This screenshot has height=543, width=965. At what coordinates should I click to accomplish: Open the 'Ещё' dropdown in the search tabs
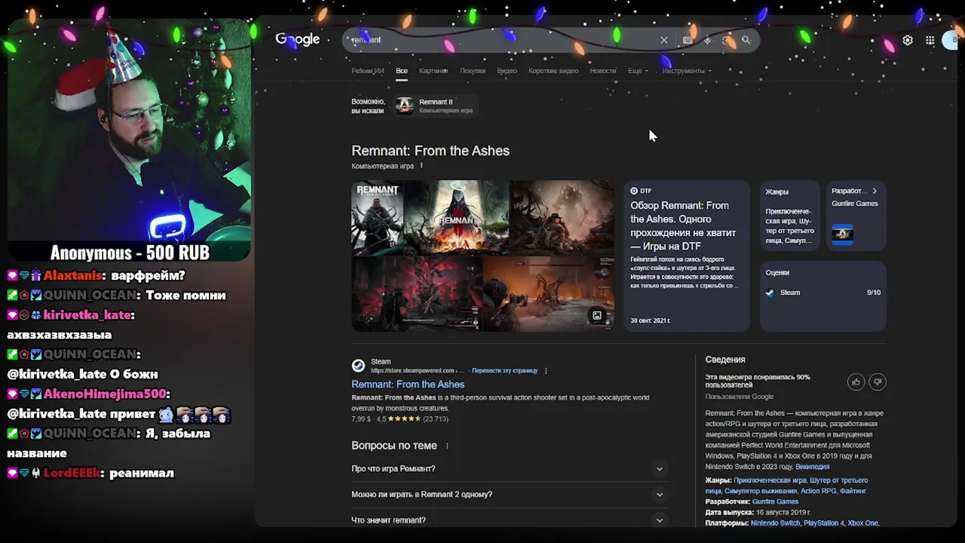click(x=637, y=71)
